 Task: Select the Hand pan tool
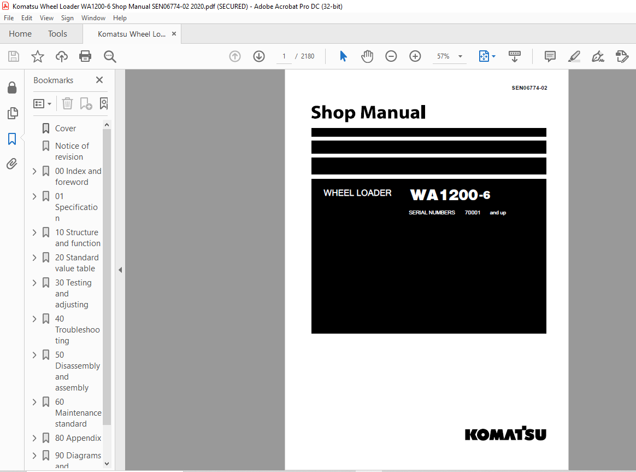(x=367, y=56)
